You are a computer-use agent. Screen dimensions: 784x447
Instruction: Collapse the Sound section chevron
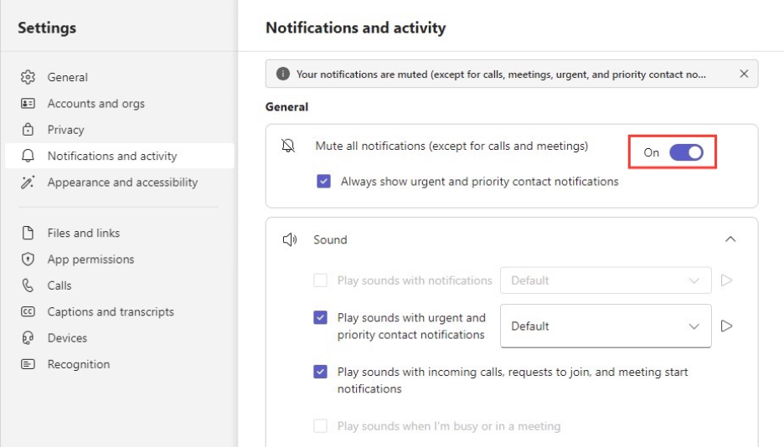(x=730, y=239)
